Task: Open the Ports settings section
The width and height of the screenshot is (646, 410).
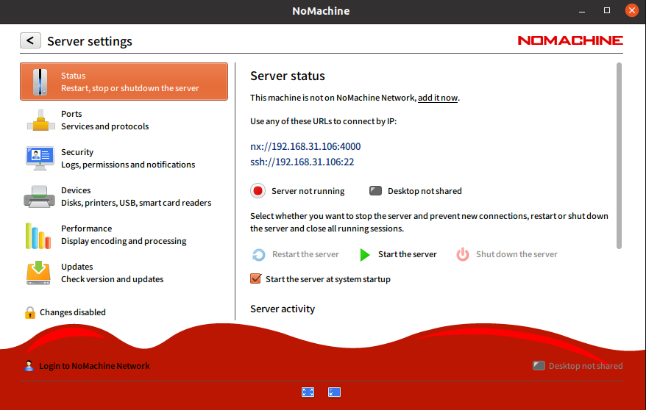Action: point(124,120)
